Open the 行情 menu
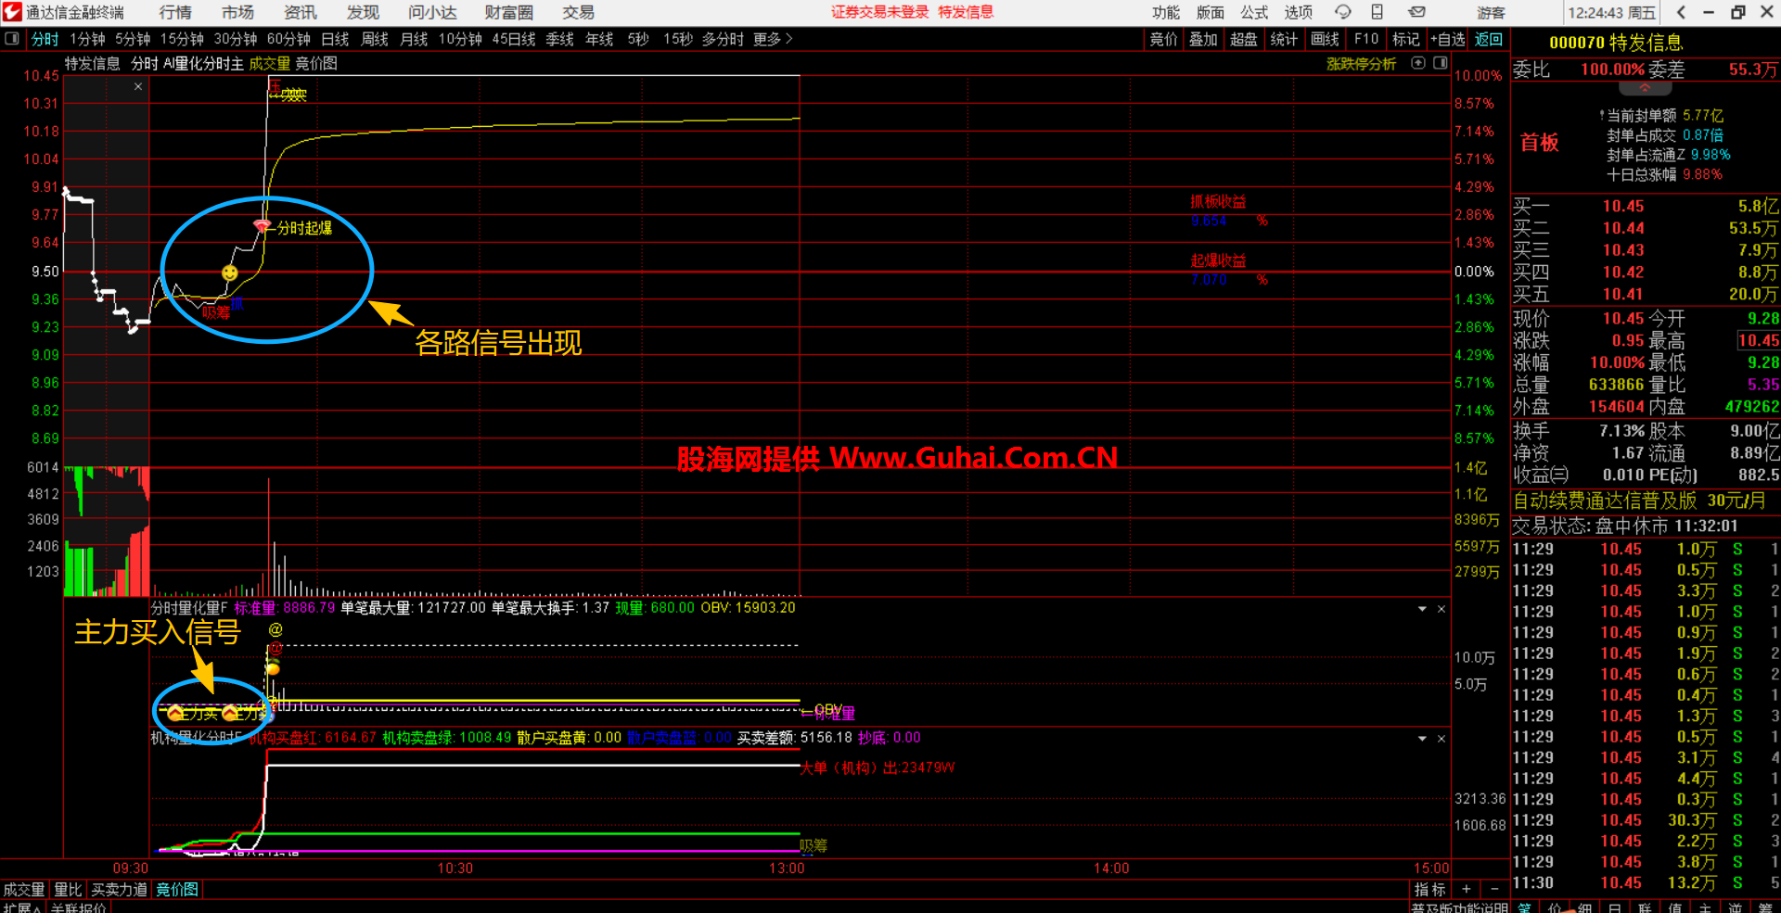 coord(175,12)
